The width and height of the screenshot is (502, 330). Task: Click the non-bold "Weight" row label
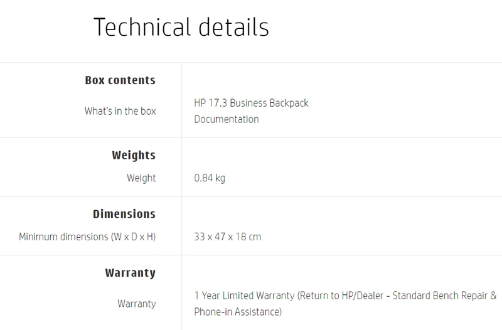coord(141,178)
